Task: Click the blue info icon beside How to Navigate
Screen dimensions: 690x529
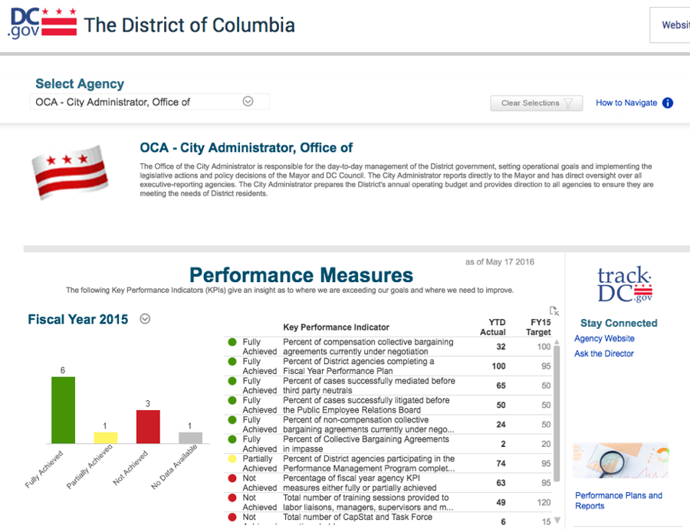Action: [x=667, y=103]
